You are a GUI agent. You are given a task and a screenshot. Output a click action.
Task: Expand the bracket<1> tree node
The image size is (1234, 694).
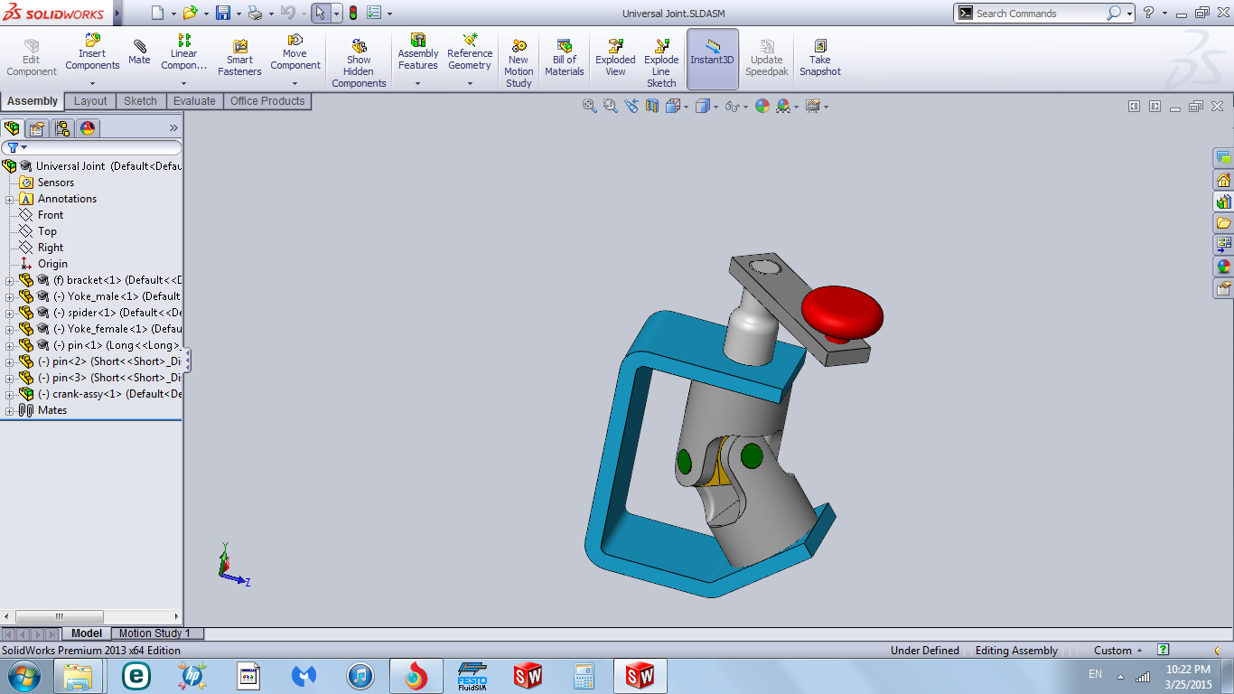tap(10, 280)
